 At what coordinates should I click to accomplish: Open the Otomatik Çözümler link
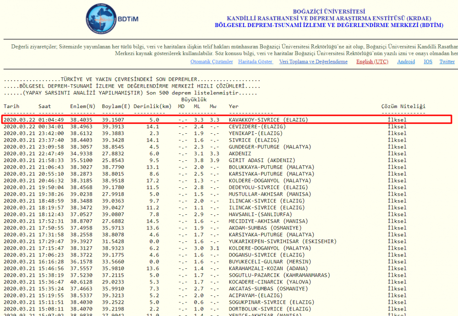point(212,62)
